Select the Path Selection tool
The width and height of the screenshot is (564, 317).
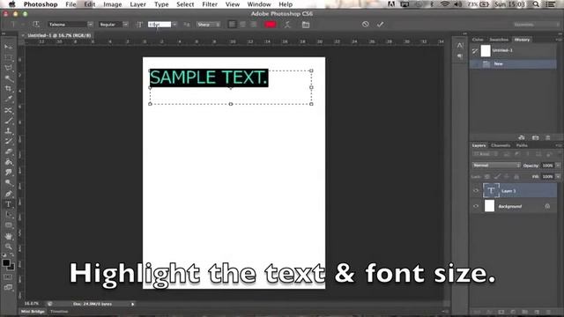(x=8, y=215)
